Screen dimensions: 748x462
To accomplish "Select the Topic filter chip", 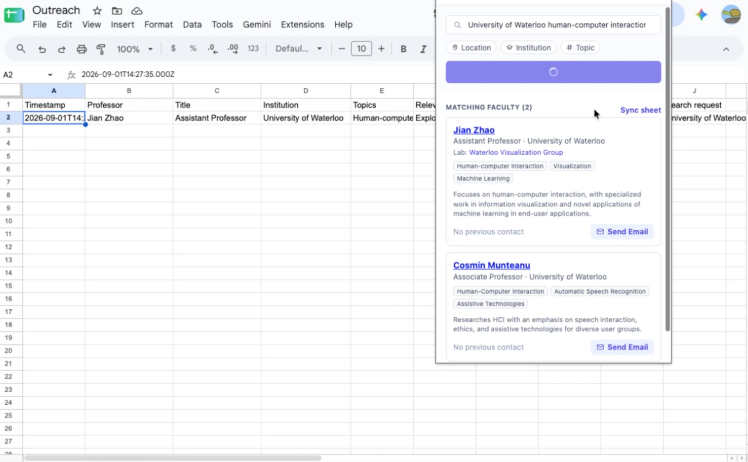I will point(580,48).
